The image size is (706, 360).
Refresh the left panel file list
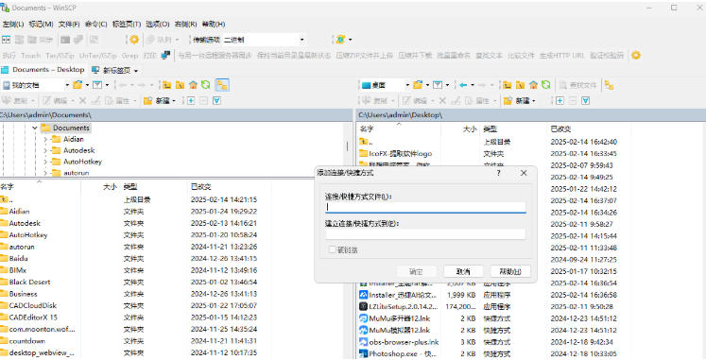click(205, 85)
